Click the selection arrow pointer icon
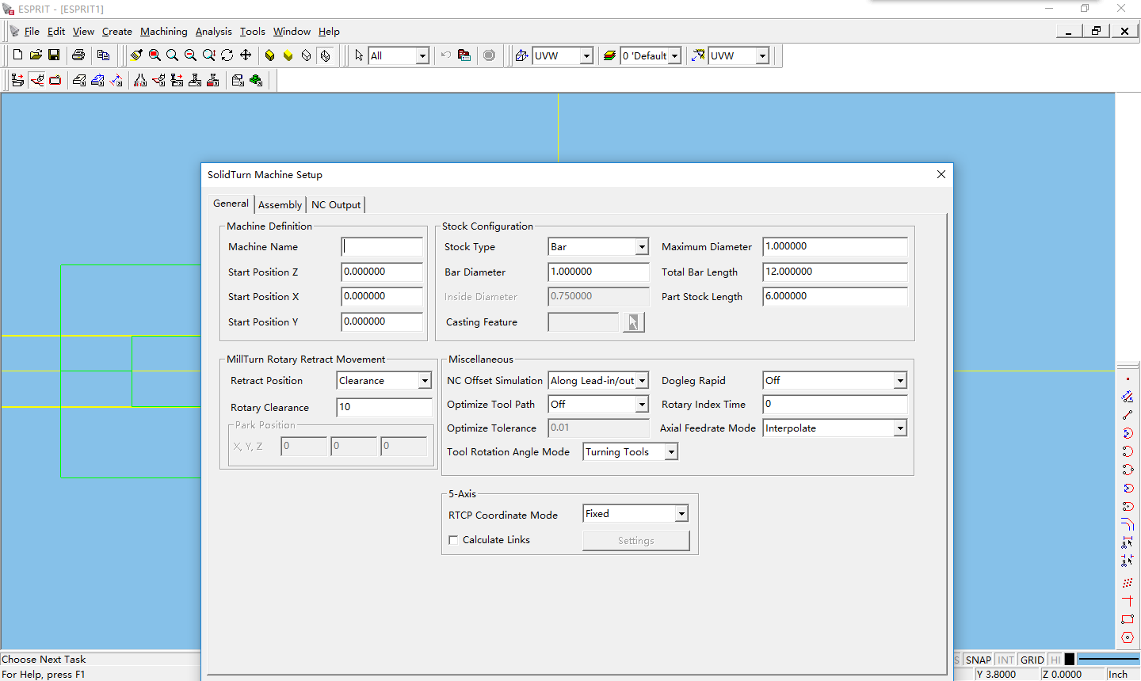Screen dimensions: 1141x681 (x=359, y=55)
